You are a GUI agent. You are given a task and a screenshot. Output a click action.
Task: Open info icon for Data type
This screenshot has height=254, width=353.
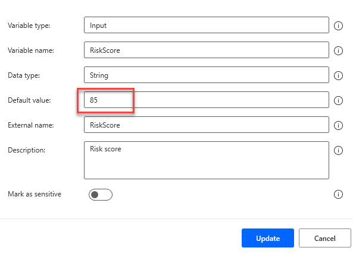coord(338,75)
